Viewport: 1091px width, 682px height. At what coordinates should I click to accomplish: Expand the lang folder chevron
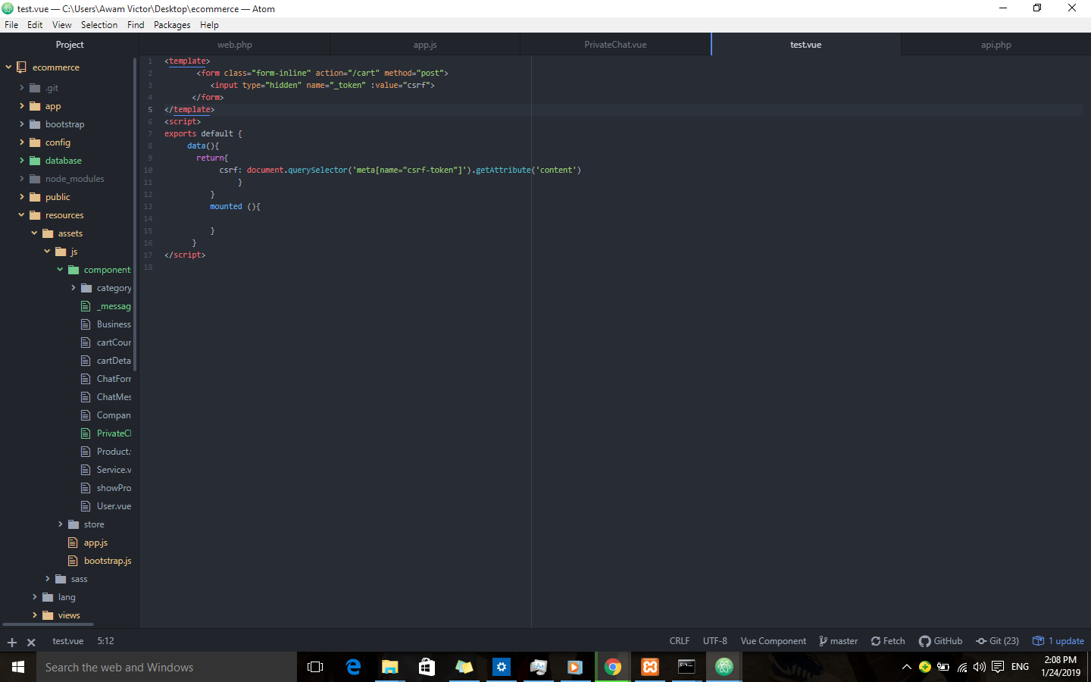pyautogui.click(x=34, y=597)
